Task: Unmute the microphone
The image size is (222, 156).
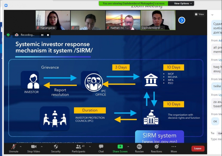Action: [x=14, y=148]
